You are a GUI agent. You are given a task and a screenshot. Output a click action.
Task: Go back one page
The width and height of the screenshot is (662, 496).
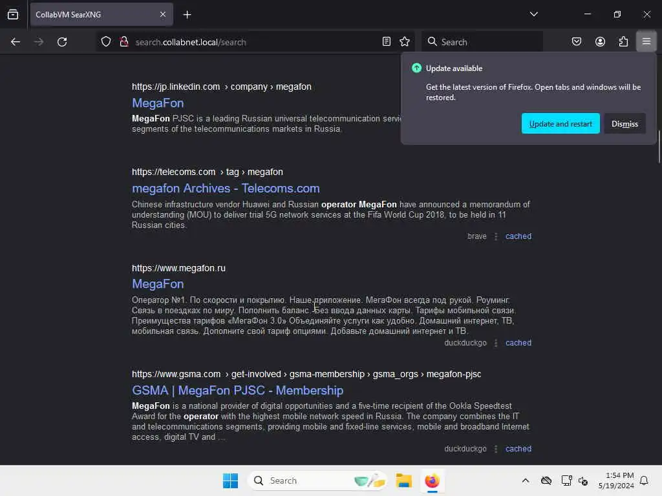point(16,42)
